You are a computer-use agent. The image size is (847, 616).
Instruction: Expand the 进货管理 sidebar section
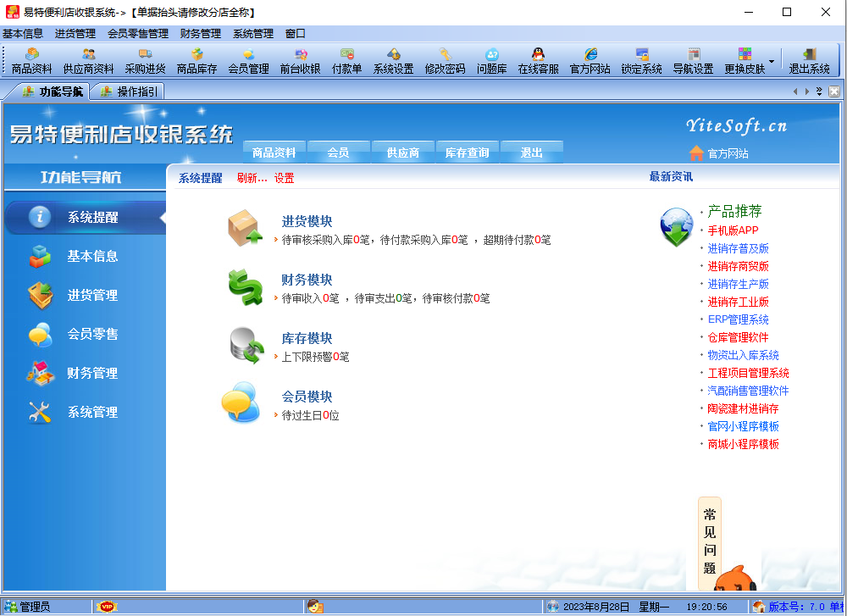[85, 296]
